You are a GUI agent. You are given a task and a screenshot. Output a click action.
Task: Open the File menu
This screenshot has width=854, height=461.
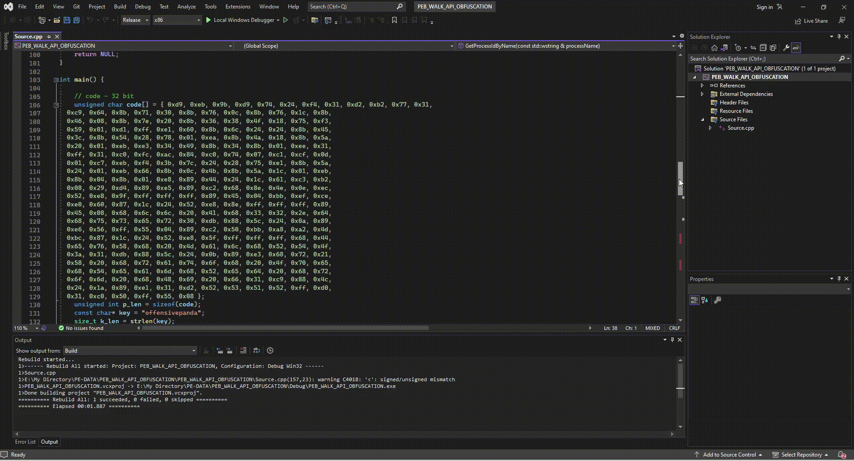22,7
